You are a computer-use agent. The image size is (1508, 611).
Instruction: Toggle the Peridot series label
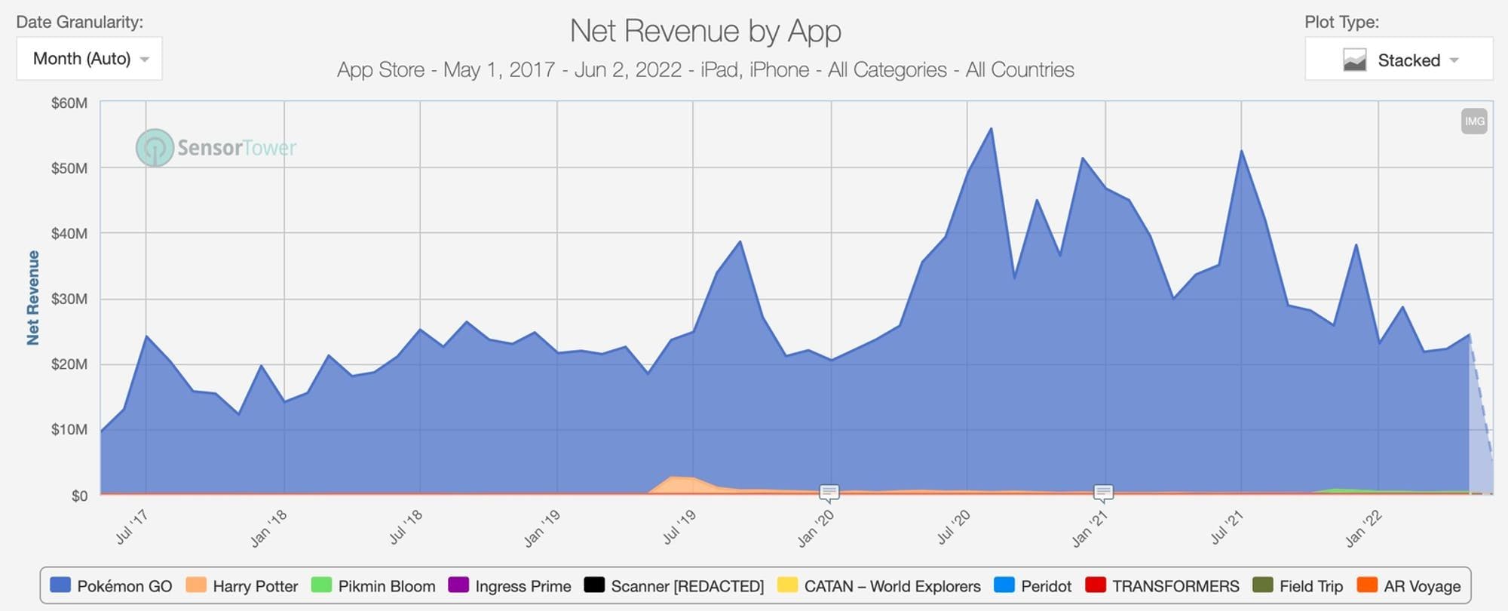[x=1047, y=586]
